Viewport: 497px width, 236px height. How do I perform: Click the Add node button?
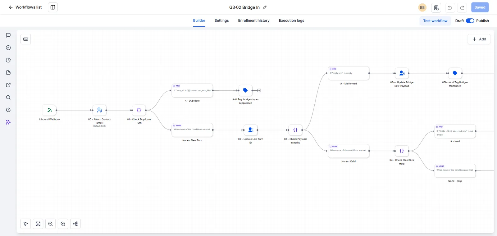[479, 39]
